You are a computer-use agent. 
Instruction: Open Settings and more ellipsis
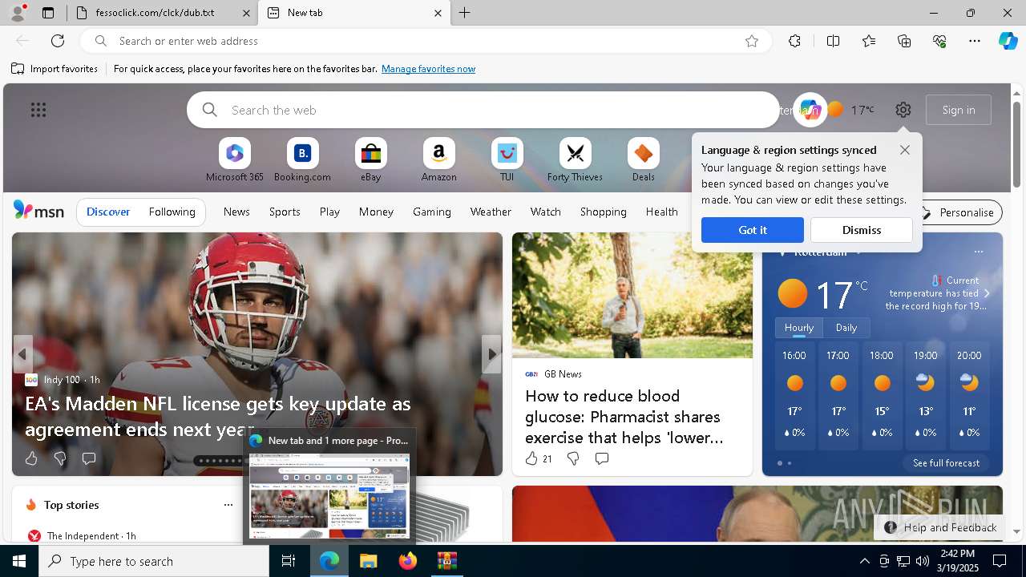click(x=975, y=41)
